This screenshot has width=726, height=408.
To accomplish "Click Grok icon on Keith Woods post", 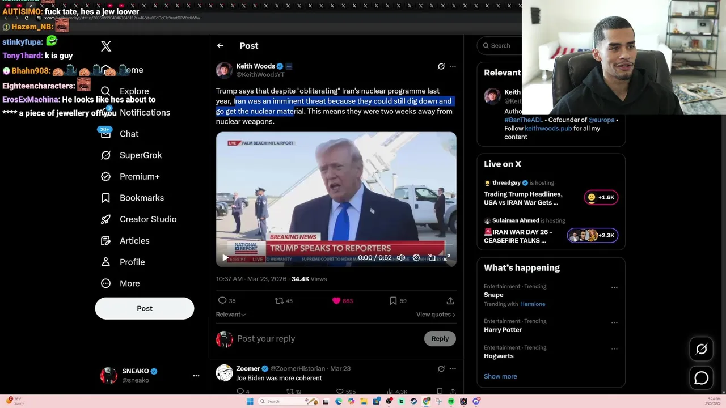I will pyautogui.click(x=441, y=66).
